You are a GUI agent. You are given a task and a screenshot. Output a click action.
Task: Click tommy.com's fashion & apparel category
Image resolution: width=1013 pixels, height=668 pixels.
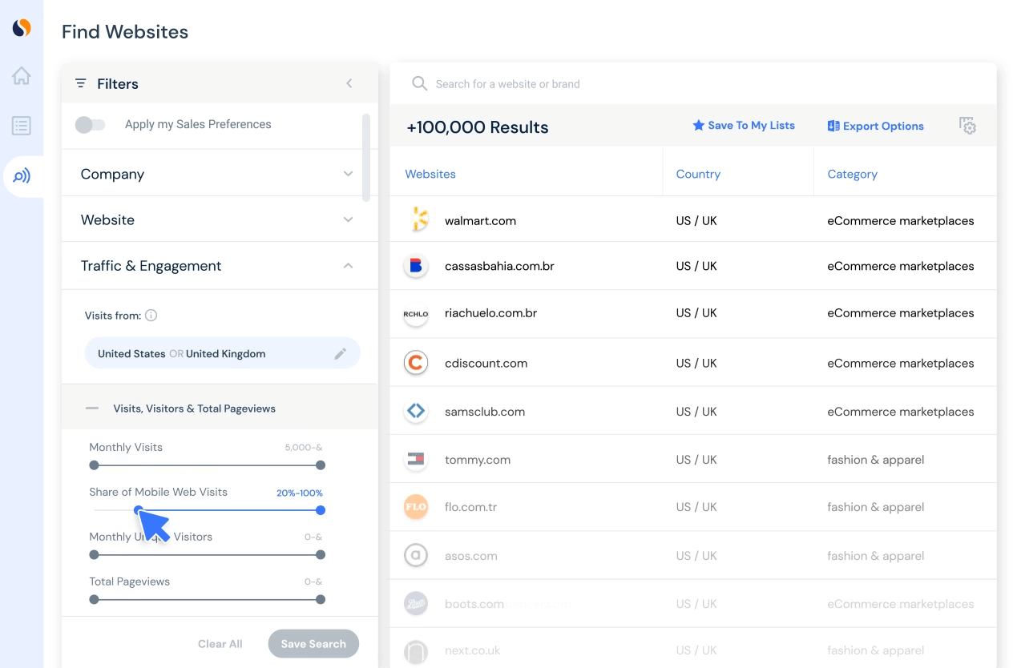click(876, 460)
